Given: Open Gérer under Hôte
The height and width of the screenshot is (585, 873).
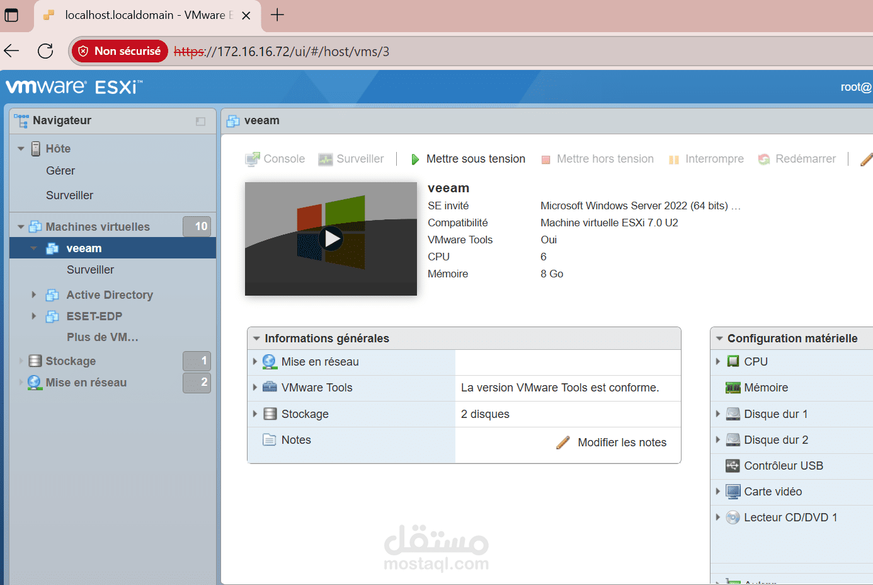Looking at the screenshot, I should click(60, 171).
